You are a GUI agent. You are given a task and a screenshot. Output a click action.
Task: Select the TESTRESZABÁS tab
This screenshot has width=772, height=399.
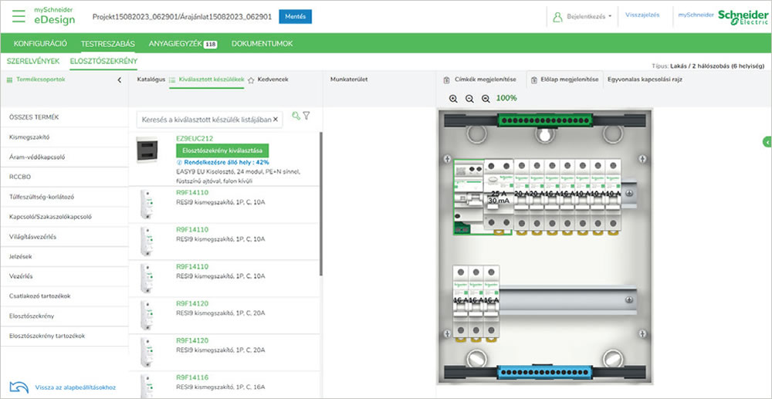click(x=108, y=44)
